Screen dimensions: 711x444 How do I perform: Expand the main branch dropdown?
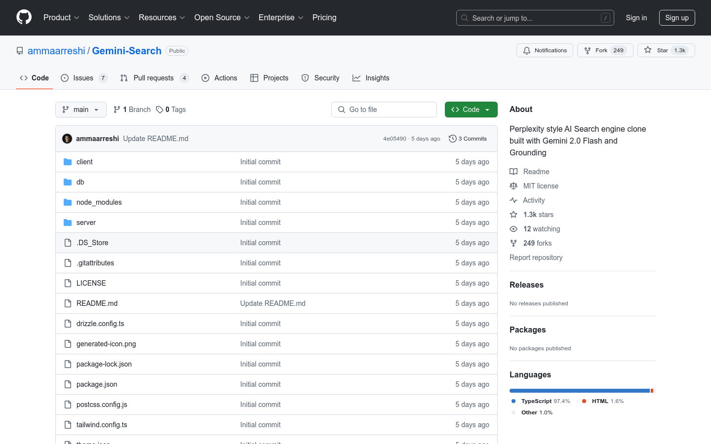point(80,110)
